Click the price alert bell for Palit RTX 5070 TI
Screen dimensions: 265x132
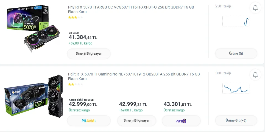pyautogui.click(x=255, y=74)
